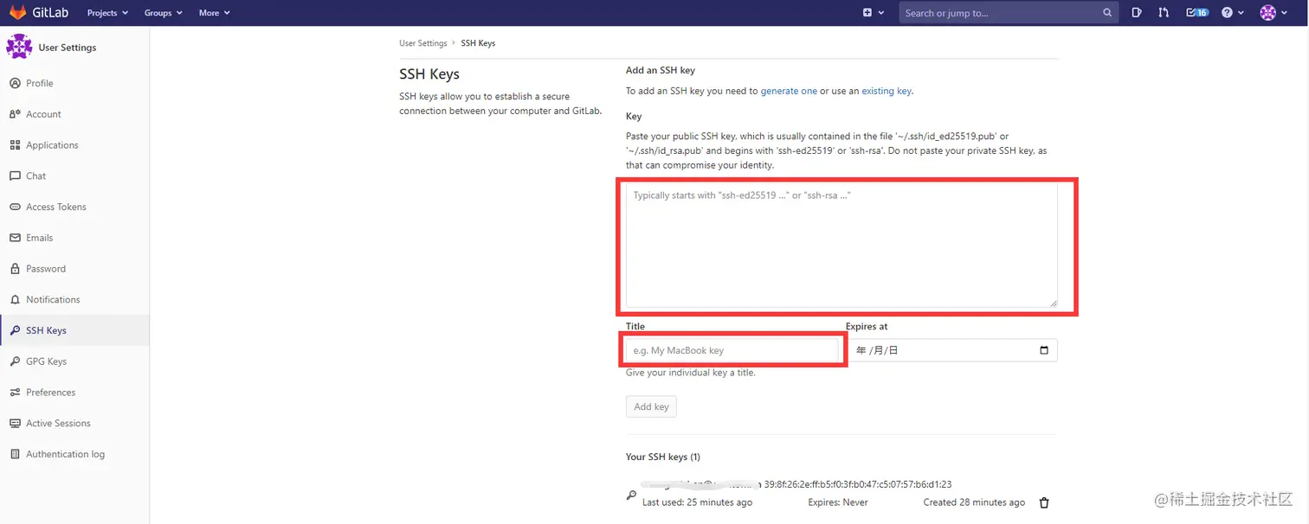Click the key fingerprint 39:8f:26:2e text
Viewport: 1309px width, 524px height.
[858, 484]
